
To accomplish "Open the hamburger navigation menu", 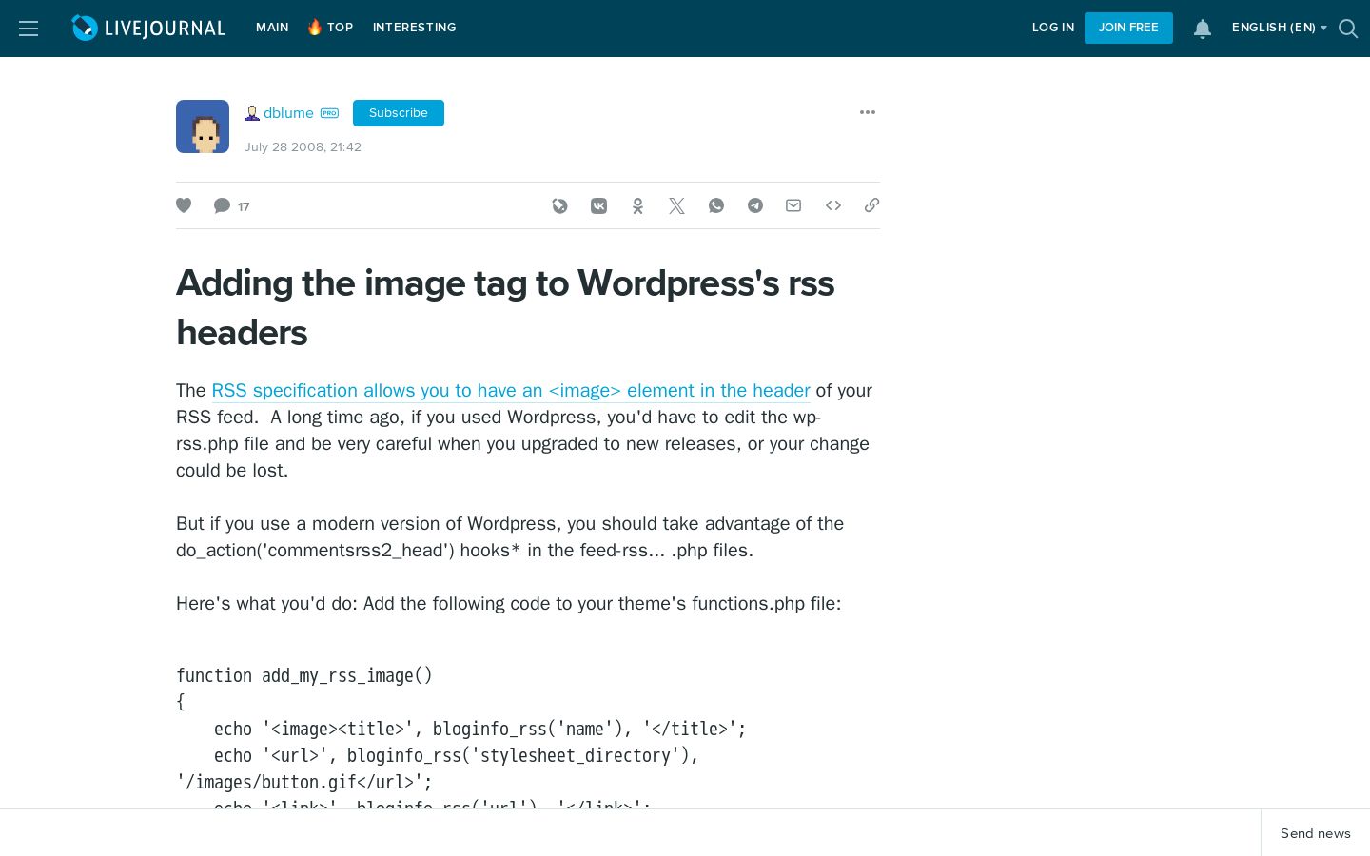I will coord(29,29).
